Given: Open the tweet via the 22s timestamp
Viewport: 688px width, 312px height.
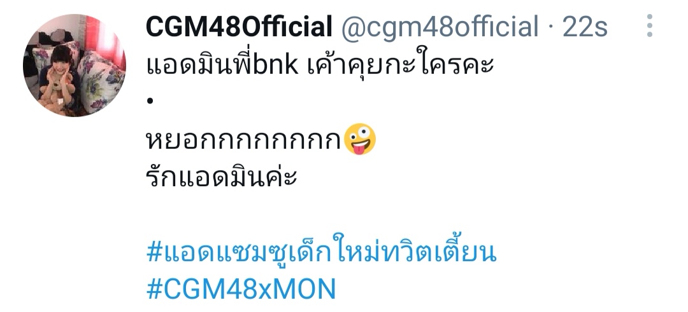Looking at the screenshot, I should 585,27.
